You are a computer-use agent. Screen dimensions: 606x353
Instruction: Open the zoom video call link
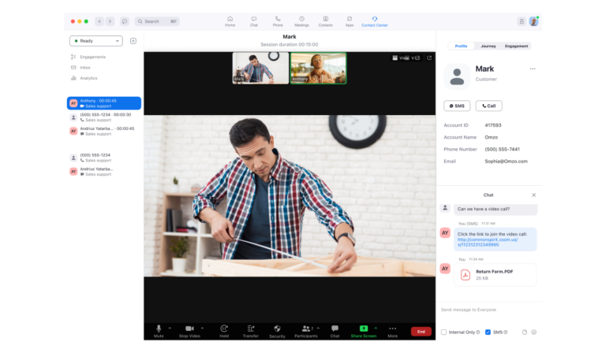pyautogui.click(x=488, y=242)
